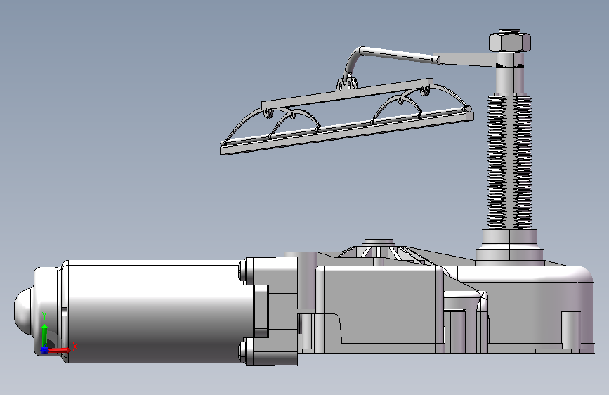609x395 pixels.
Task: Select the hex nut atop the threaded shaft
Action: (x=509, y=41)
